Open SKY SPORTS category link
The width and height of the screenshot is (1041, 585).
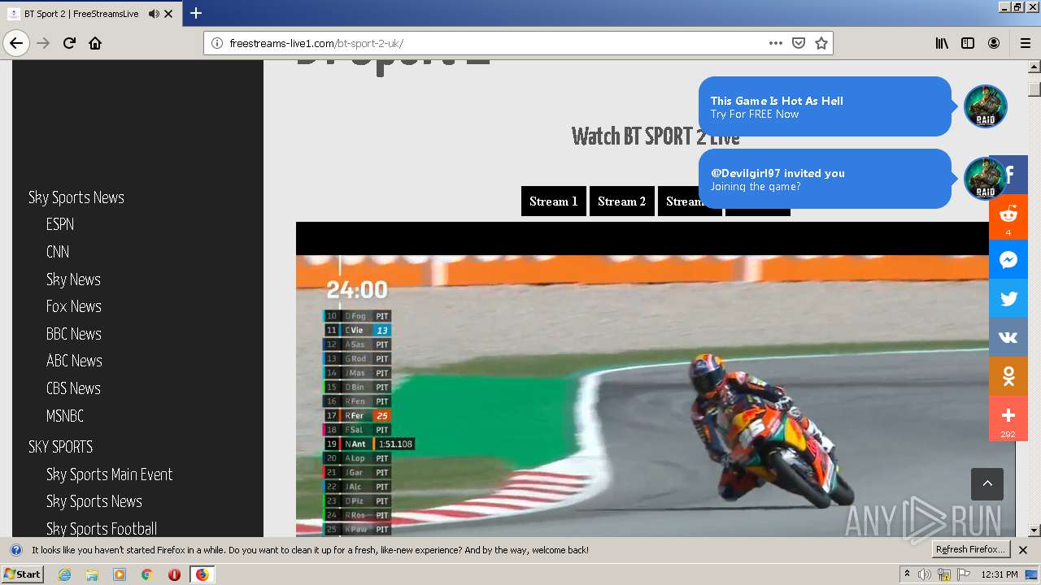click(61, 447)
